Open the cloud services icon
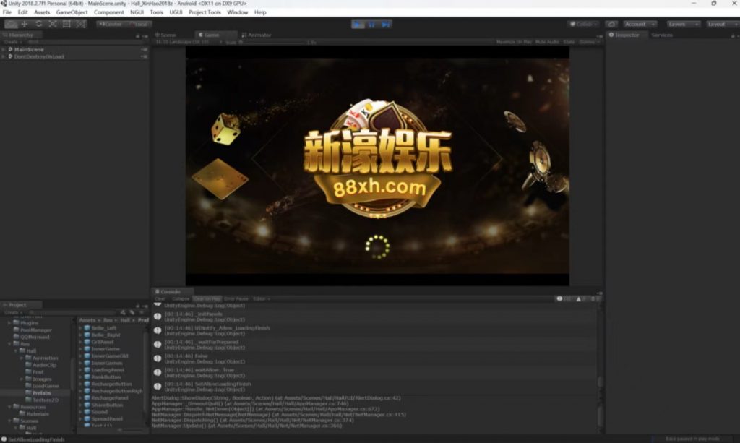Viewport: 740px width, 443px height. pyautogui.click(x=611, y=24)
